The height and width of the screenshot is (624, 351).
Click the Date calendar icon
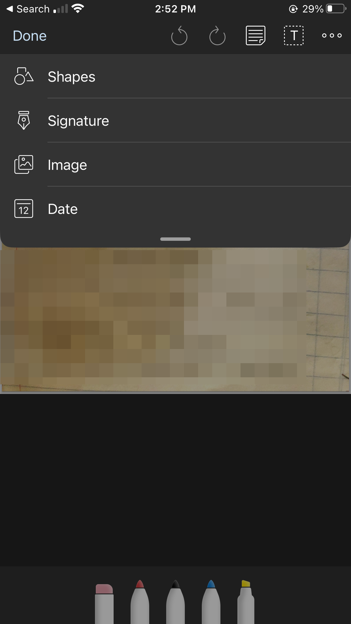[x=24, y=209]
